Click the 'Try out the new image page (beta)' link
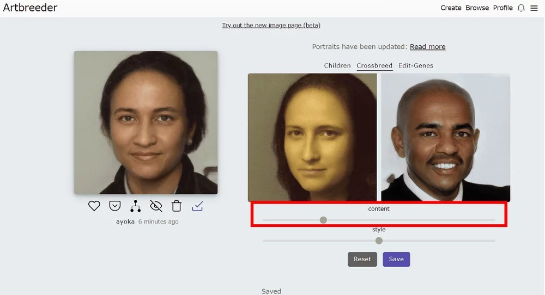Viewport: 545px width, 295px height. coord(271,26)
